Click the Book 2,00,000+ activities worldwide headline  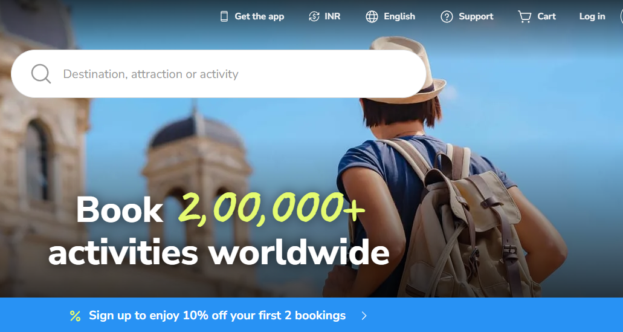219,230
